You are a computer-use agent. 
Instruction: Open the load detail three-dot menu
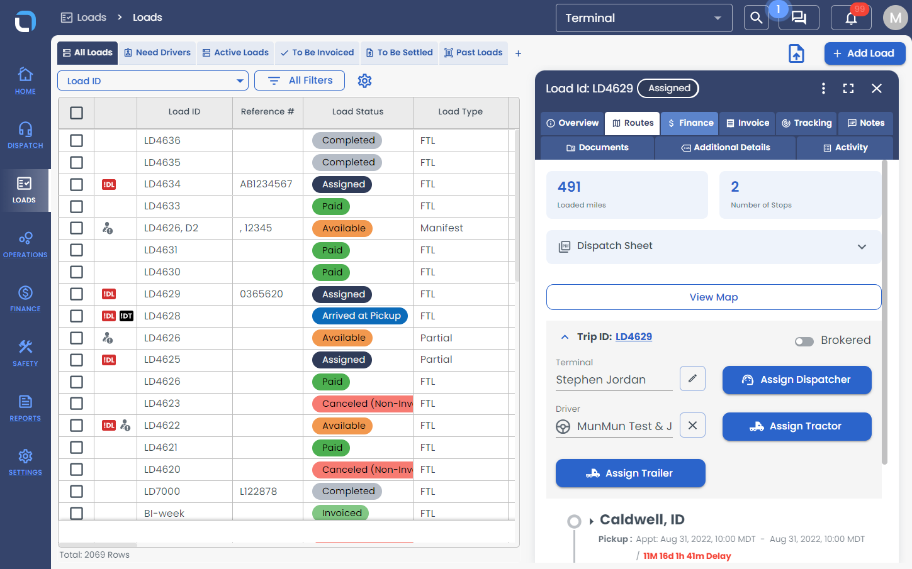pos(823,89)
